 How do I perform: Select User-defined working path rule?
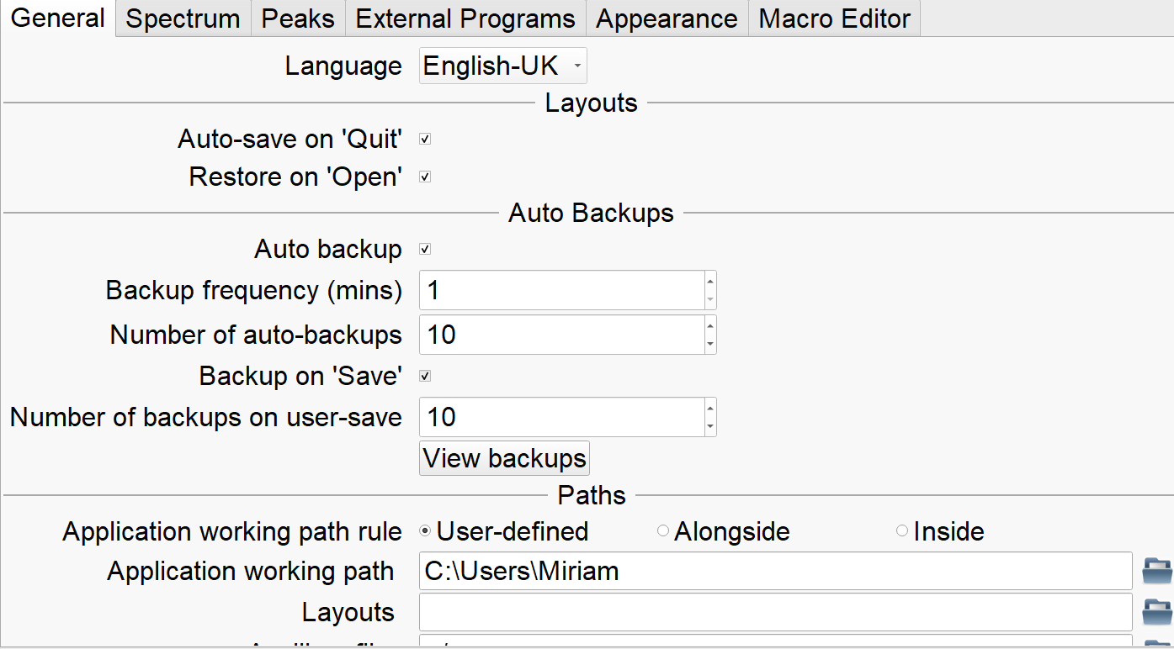pos(425,531)
